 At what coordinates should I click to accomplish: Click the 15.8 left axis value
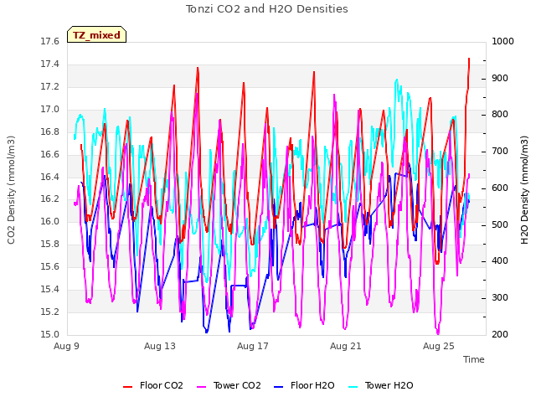(50, 244)
